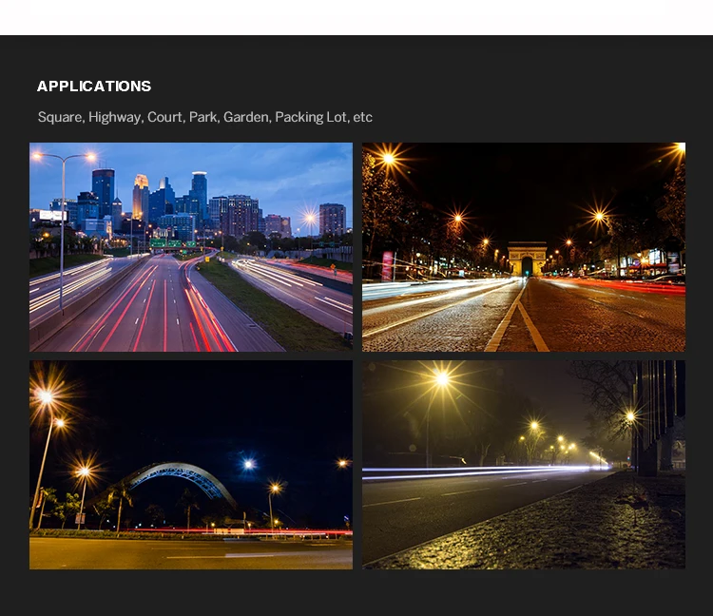Click the white light trails on foggy street
713x616 pixels.
475,472
